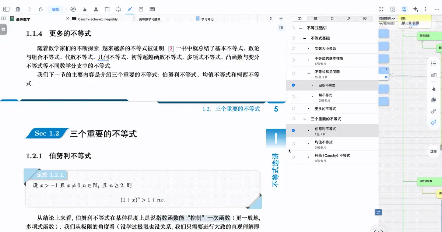Uncheck the checked circle beside 伯努利不等式
Image resolution: width=442 pixels, height=232 pixels.
pyautogui.click(x=293, y=130)
